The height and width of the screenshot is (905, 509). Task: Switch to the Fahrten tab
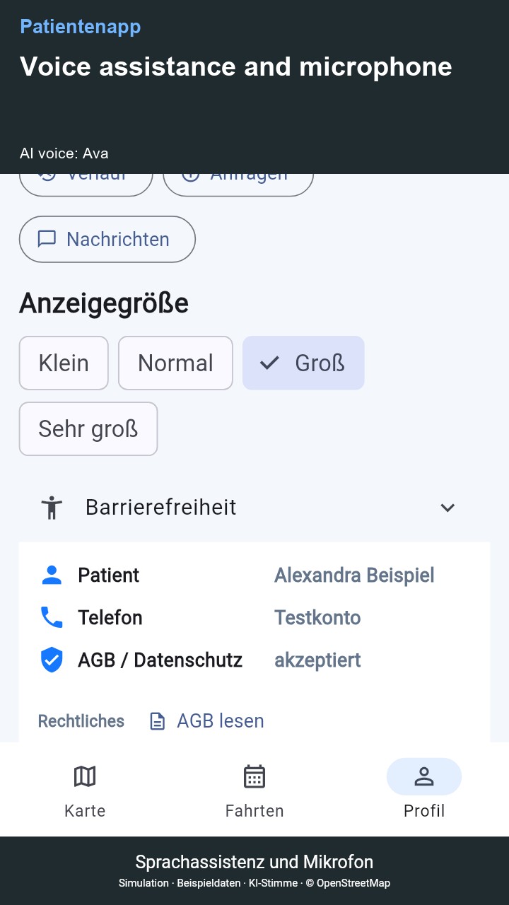pos(255,789)
